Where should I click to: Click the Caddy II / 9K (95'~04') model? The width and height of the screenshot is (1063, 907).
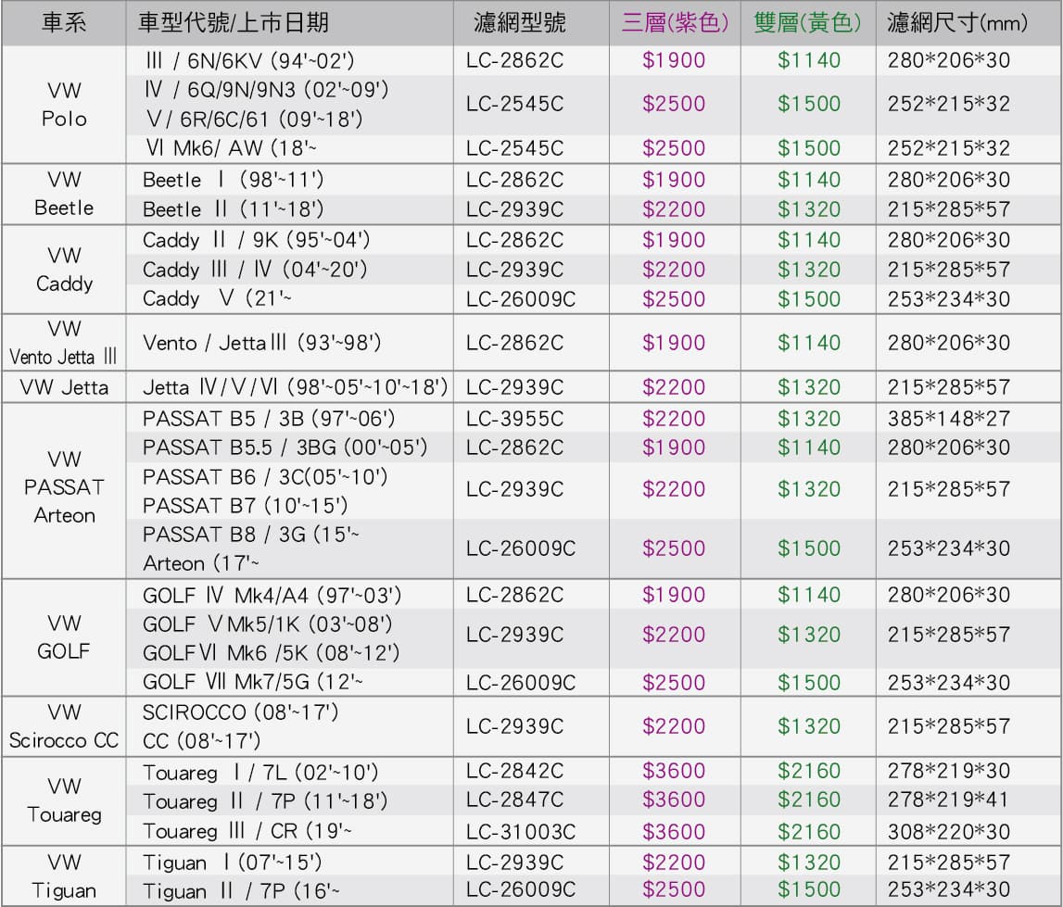256,240
